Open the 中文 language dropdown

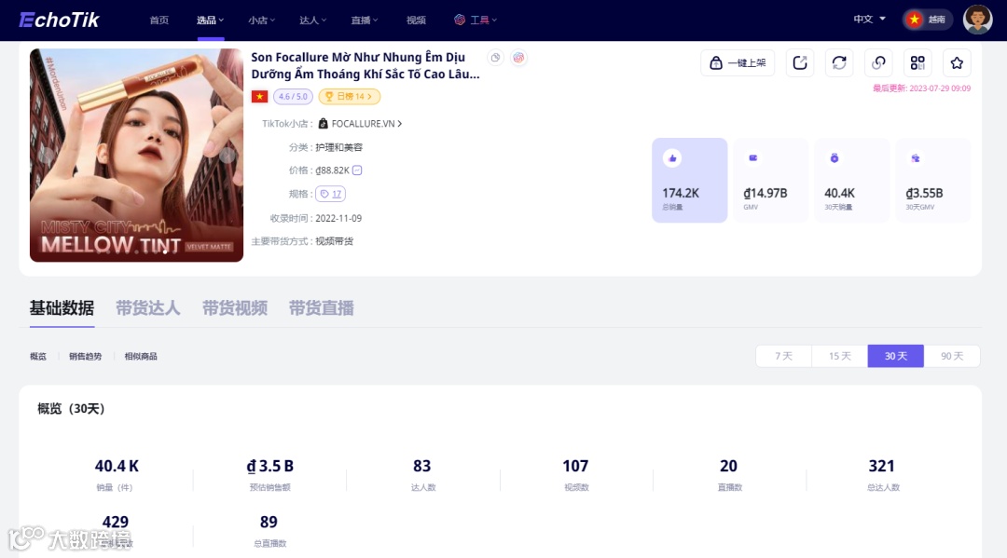pyautogui.click(x=869, y=20)
